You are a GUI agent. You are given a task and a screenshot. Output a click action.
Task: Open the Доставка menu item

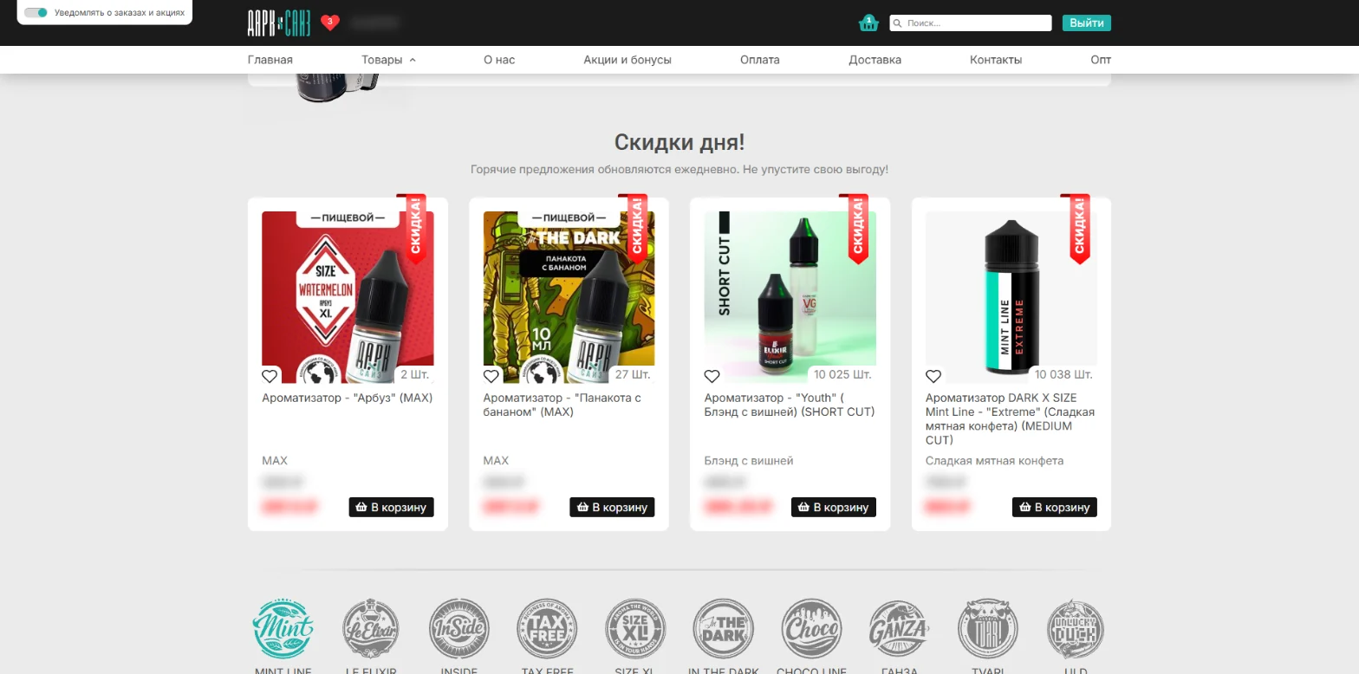pos(875,60)
